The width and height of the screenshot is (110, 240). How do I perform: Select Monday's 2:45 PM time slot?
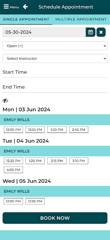pos(79,130)
